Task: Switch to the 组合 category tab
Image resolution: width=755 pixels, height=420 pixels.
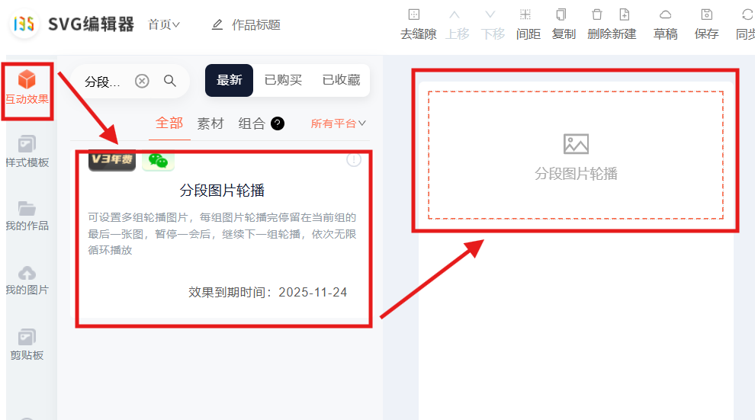Action: coord(252,123)
